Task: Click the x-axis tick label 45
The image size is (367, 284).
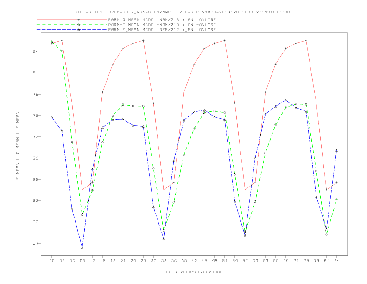Action: [x=204, y=261]
